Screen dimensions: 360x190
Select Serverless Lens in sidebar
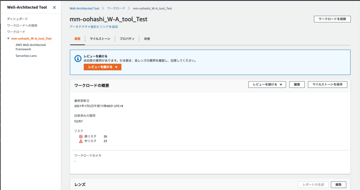[x=26, y=56]
